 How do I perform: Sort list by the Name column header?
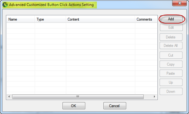(21, 19)
